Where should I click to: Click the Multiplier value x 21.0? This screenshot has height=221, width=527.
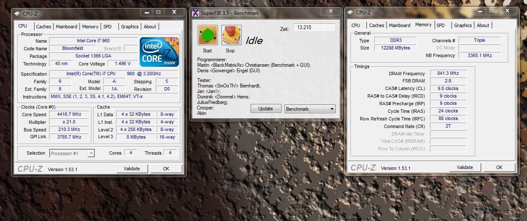coord(68,122)
